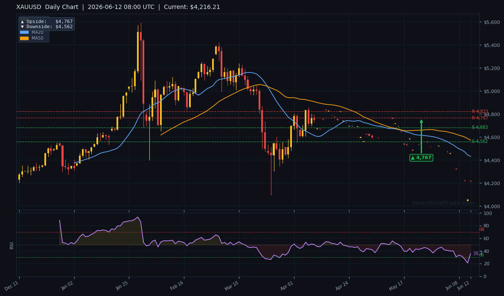Select the 2026-06-12 08:00 UTC timestamp

[x=121, y=7]
